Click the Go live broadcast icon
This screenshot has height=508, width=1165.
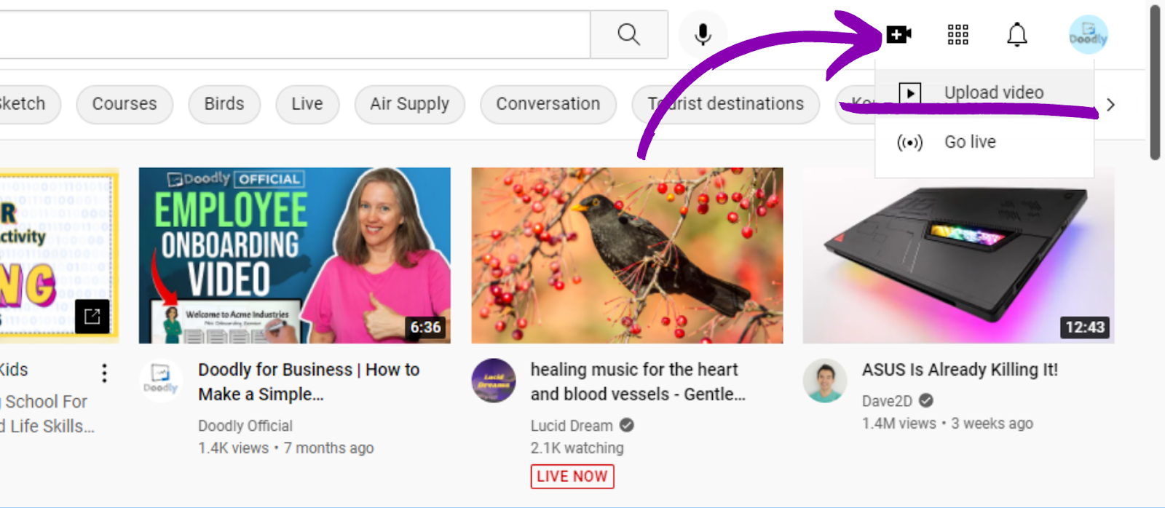(x=909, y=143)
